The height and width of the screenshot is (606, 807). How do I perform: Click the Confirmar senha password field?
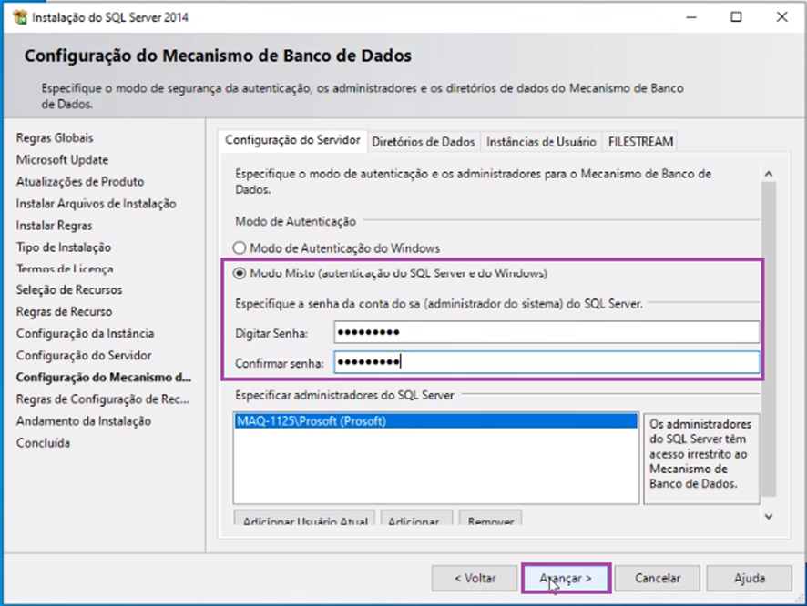tap(547, 362)
